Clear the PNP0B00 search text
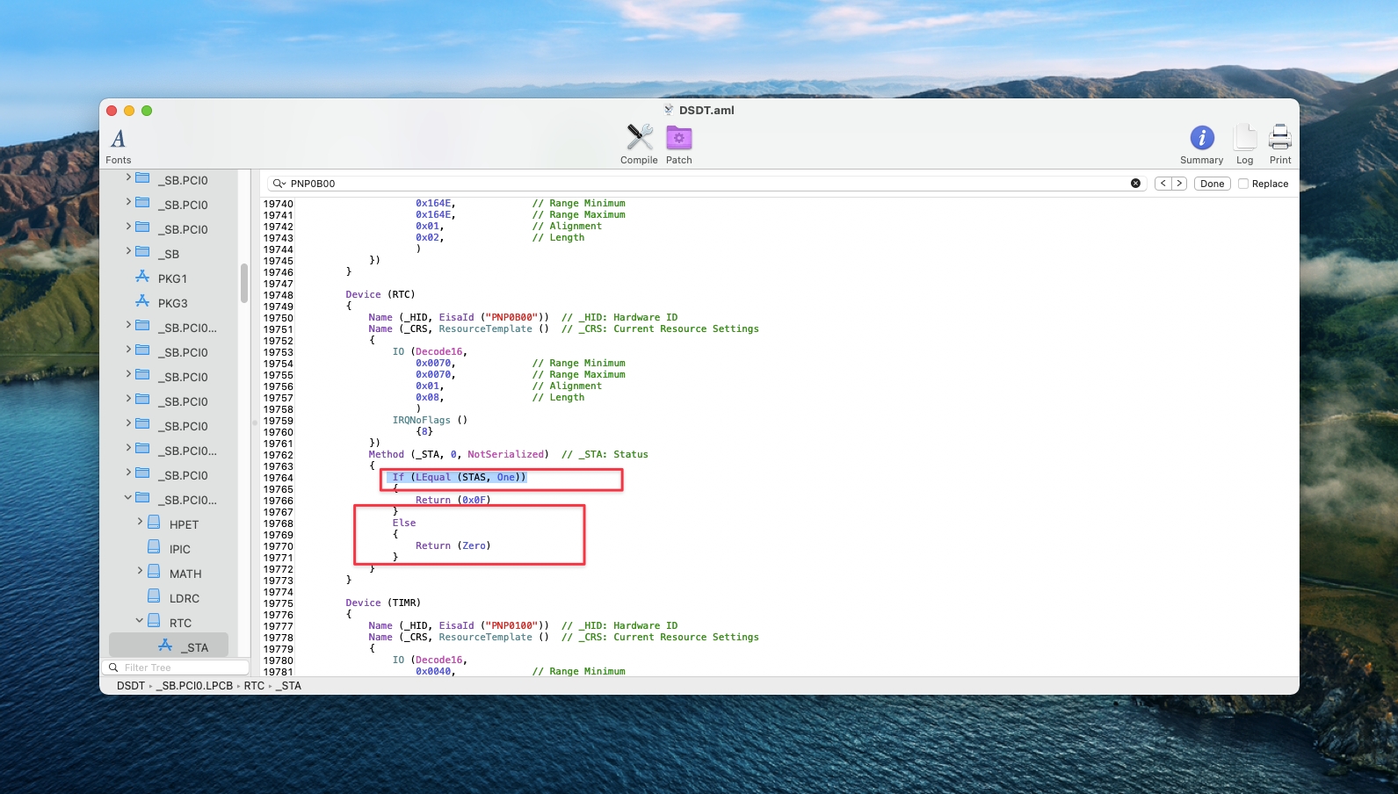This screenshot has height=794, width=1398. coord(1135,184)
